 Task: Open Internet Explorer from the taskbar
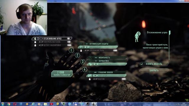pos(33,104)
